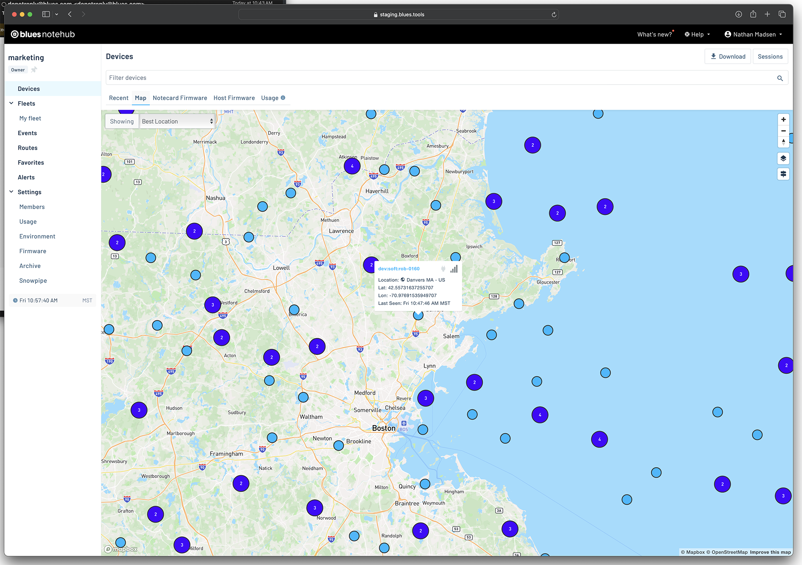802x565 pixels.
Task: Click the blues notehub logo
Action: 43,34
